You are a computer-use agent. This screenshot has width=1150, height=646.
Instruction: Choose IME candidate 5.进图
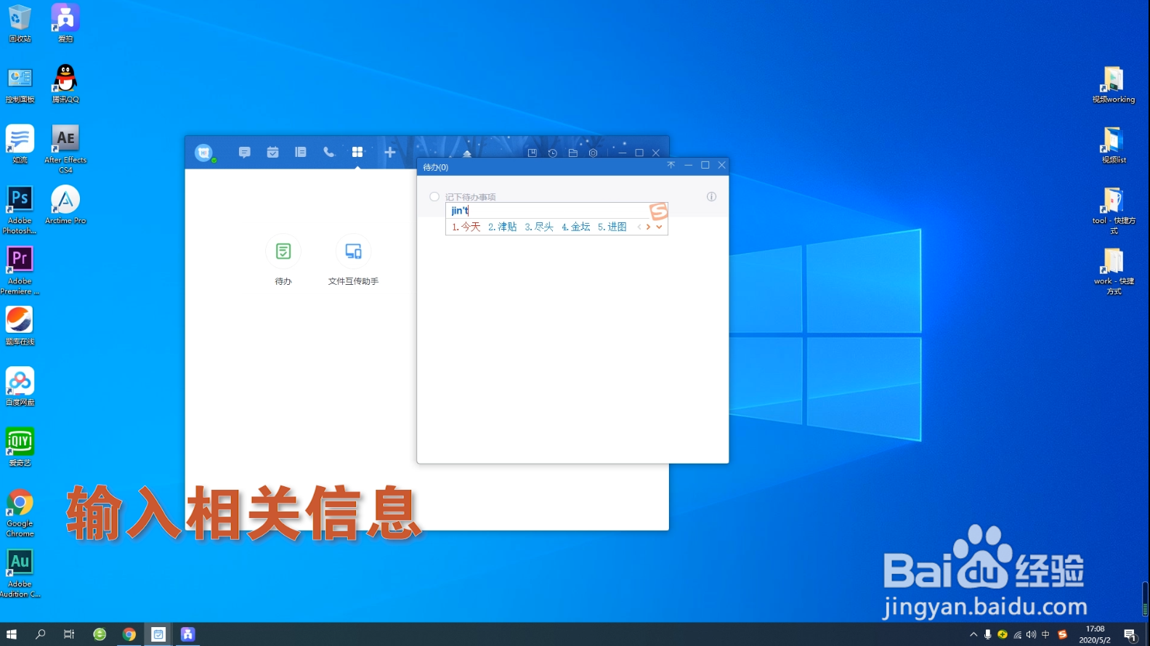(x=612, y=227)
